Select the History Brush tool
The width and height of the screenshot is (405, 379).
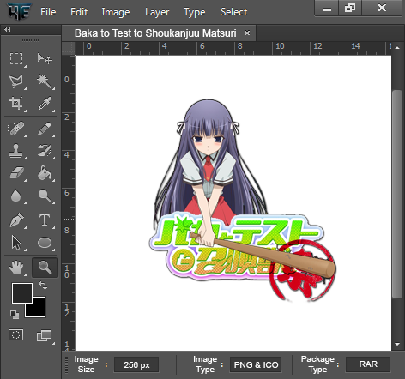tap(45, 151)
